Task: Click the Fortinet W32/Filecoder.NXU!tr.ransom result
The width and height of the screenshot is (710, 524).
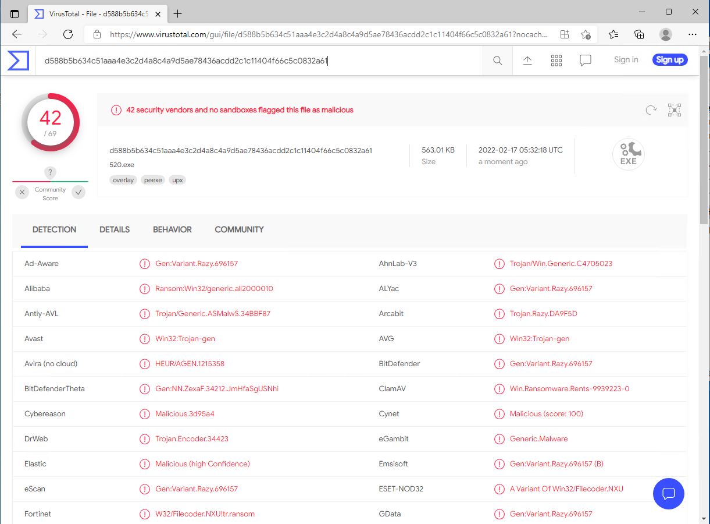Action: click(205, 514)
